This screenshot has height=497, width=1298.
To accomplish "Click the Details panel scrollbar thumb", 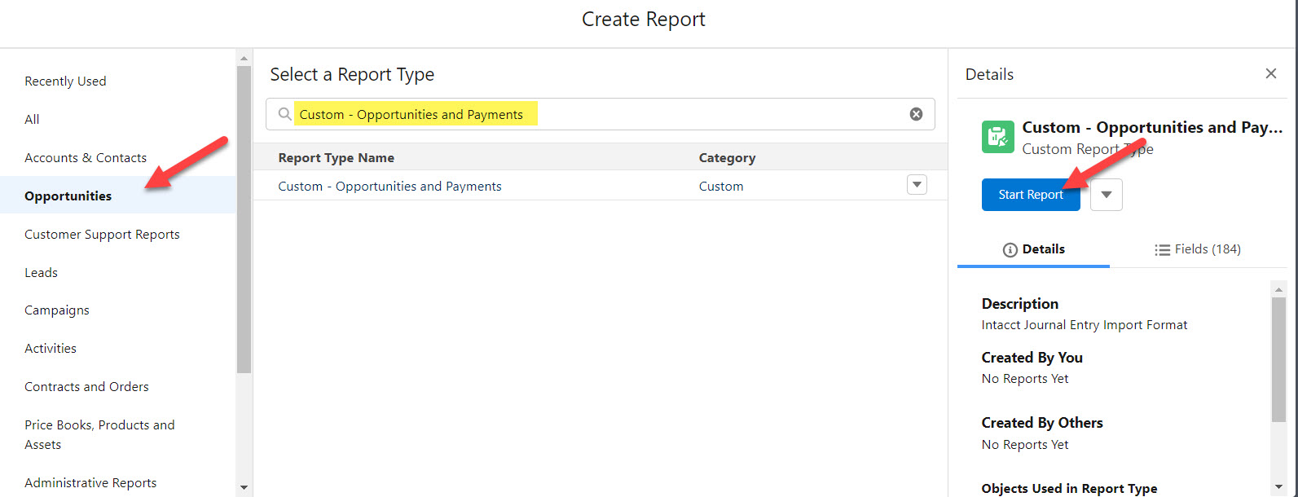I will tap(1278, 358).
